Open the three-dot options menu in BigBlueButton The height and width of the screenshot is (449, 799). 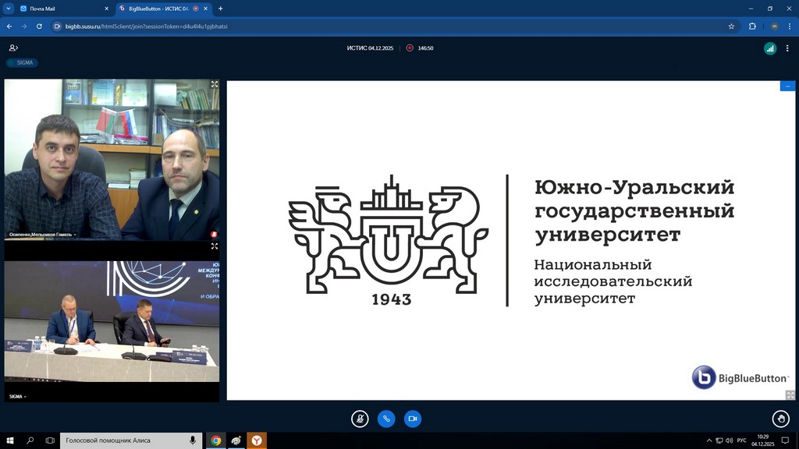point(788,48)
